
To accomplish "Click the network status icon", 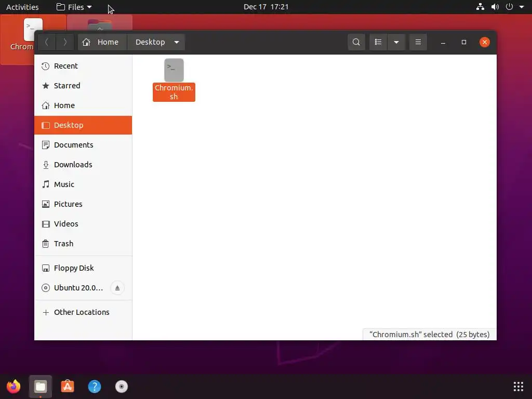I will coord(480,7).
